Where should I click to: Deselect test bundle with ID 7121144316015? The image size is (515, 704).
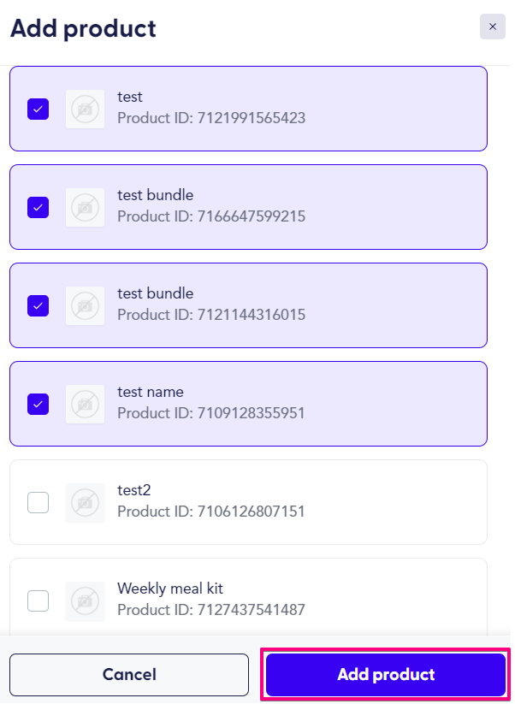click(x=38, y=305)
